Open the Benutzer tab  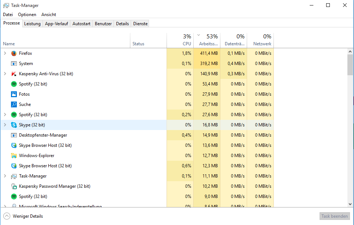point(103,24)
